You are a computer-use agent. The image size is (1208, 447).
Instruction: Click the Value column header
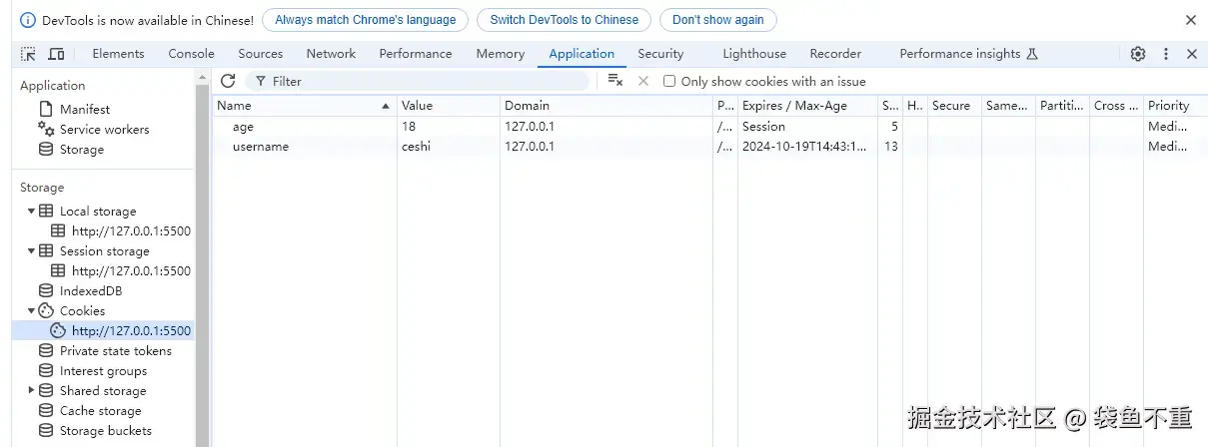click(x=449, y=105)
